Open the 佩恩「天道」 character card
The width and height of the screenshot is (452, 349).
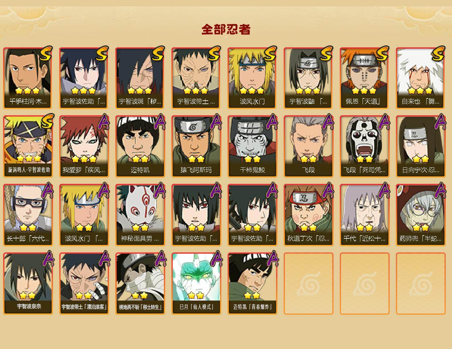pos(364,78)
